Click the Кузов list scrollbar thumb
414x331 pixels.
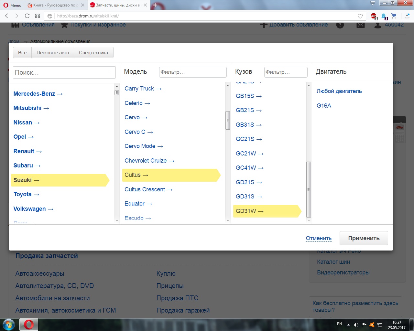[x=309, y=189]
